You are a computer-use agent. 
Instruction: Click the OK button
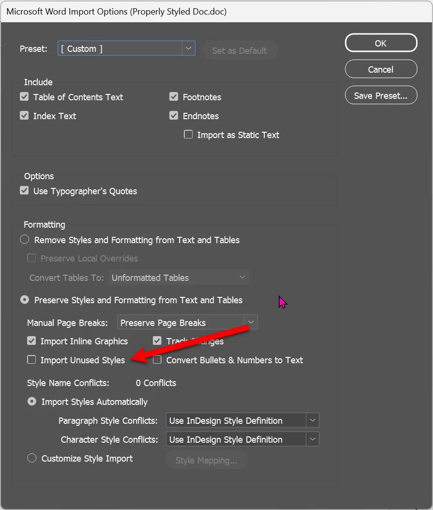coord(381,43)
